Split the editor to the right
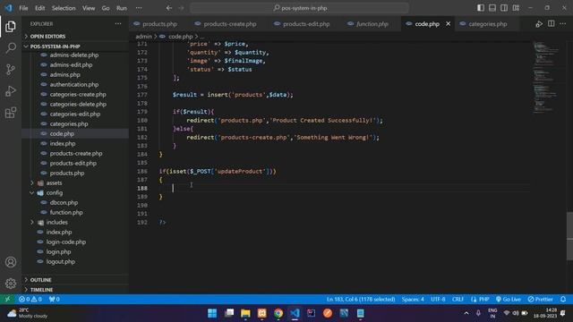 pos(551,24)
